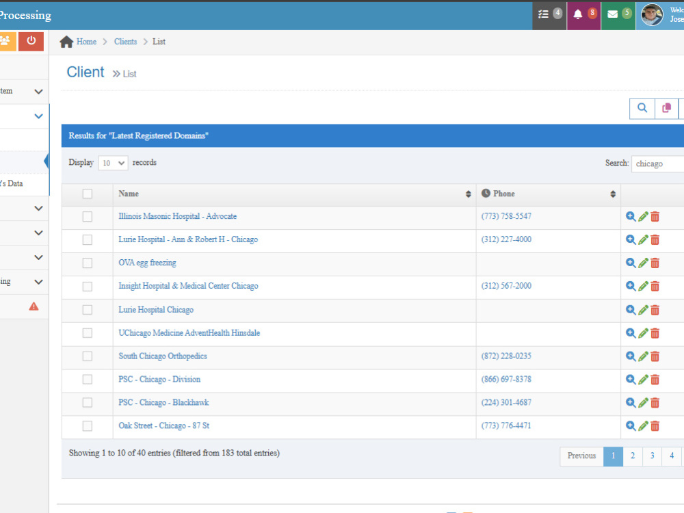The height and width of the screenshot is (513, 684).
Task: Check the Lurie Hospital - Ann & Robert H row
Action: click(88, 239)
